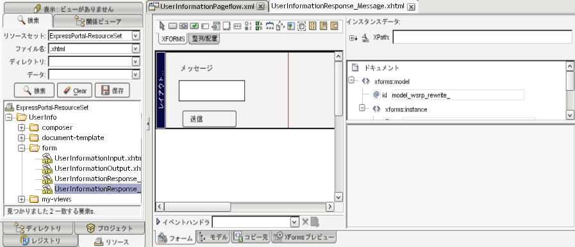Pick the middle tan layout grid icon

tap(323, 26)
